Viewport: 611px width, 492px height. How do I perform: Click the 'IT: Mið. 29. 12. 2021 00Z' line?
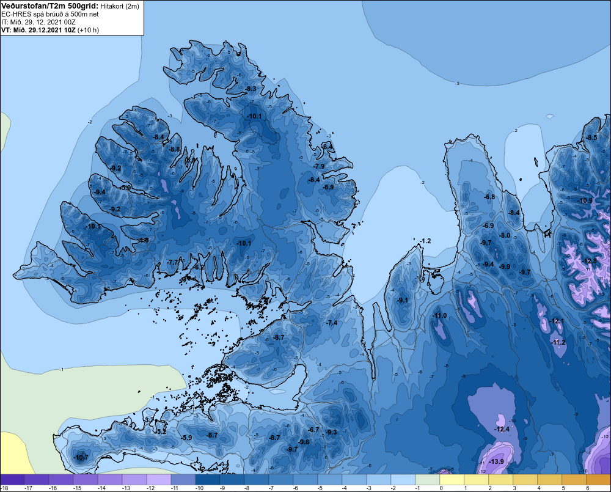click(x=38, y=22)
